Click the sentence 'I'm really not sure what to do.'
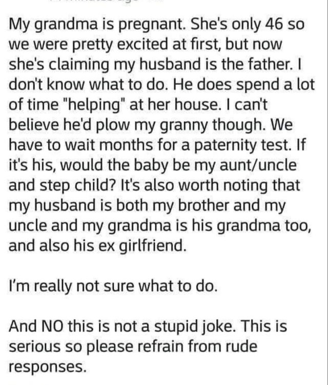Viewport: 328px width, 385px height. 113,287
